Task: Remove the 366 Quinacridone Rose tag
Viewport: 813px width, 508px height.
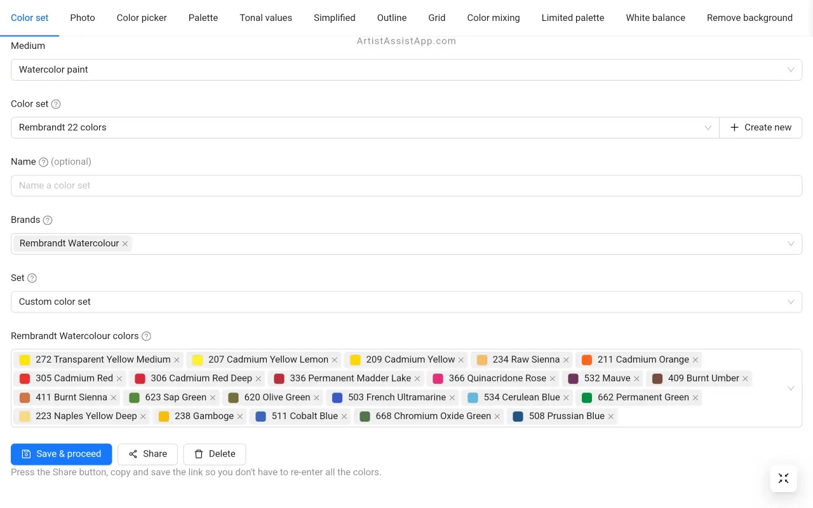Action: [553, 378]
